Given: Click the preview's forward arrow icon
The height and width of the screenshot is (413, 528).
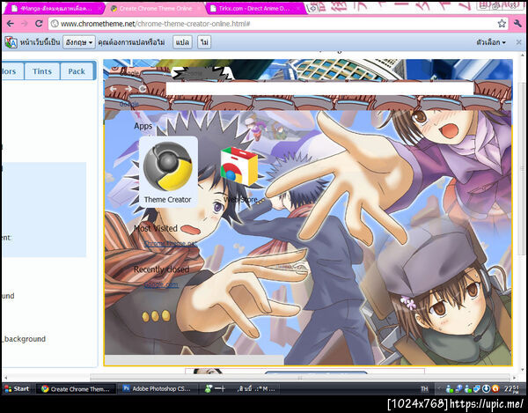Looking at the screenshot, I should coord(128,89).
